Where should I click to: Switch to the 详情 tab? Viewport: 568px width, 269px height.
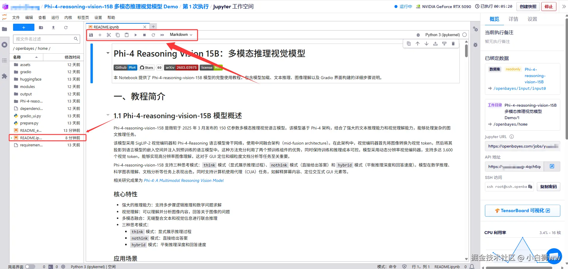513,19
